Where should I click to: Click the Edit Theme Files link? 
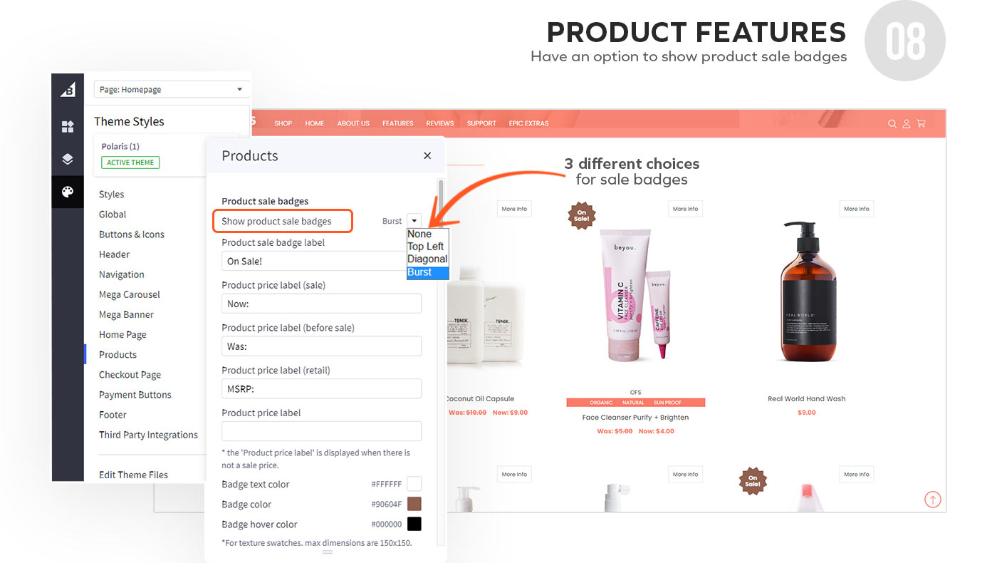(x=133, y=475)
